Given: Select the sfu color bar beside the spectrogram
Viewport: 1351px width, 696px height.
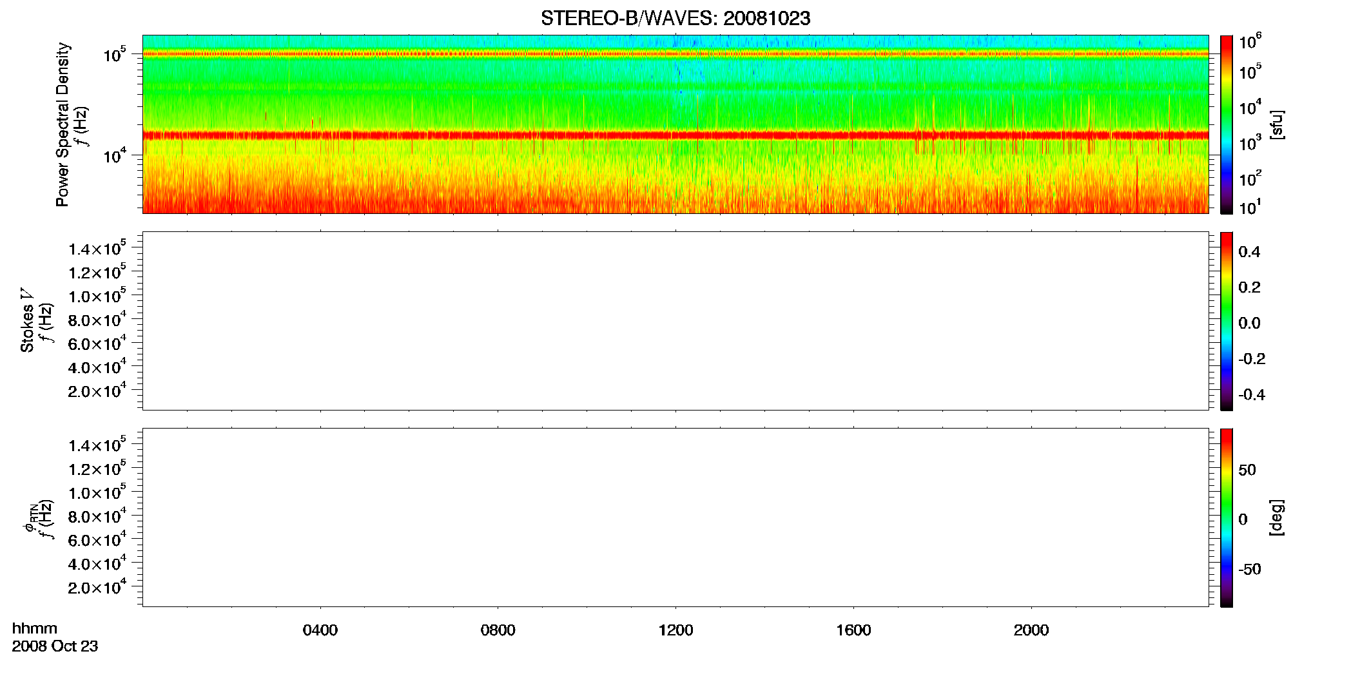Looking at the screenshot, I should coord(1227,124).
